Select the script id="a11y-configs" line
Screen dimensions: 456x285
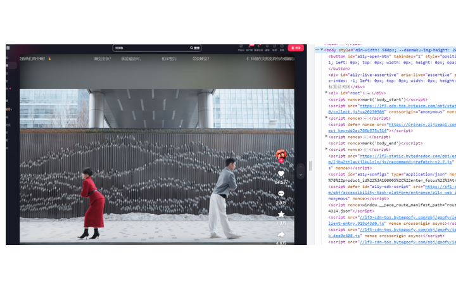392,175
